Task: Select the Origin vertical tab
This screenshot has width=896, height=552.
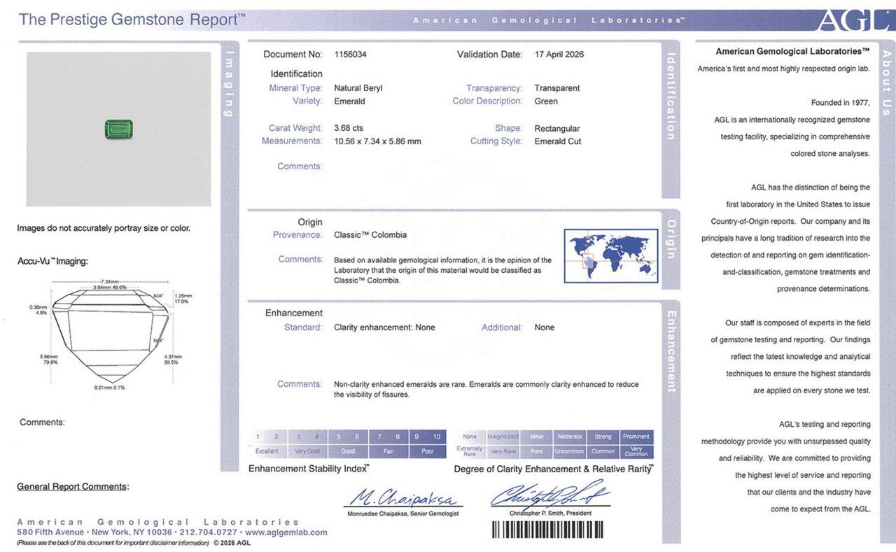Action: click(671, 239)
